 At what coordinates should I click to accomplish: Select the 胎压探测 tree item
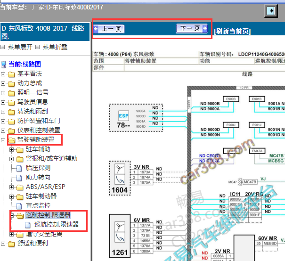click(x=38, y=168)
